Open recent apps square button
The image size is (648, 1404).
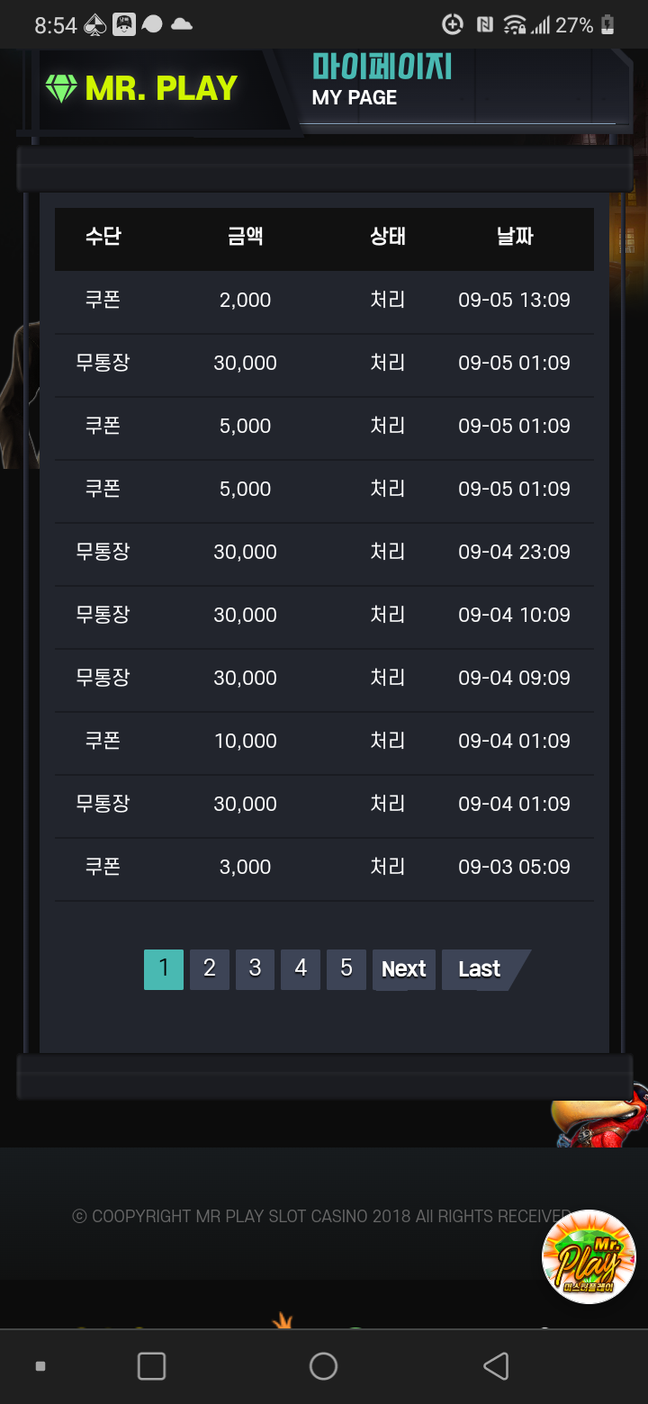pos(151,1366)
